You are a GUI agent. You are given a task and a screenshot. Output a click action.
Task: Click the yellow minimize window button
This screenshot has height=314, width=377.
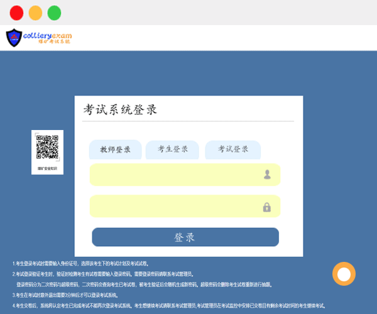click(36, 13)
